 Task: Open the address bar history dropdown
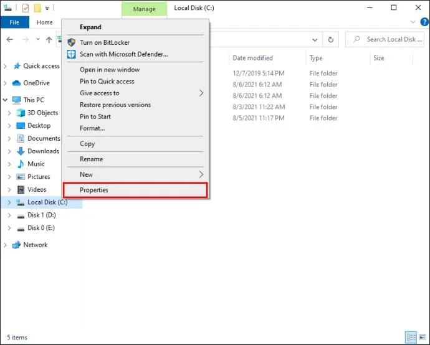click(315, 40)
